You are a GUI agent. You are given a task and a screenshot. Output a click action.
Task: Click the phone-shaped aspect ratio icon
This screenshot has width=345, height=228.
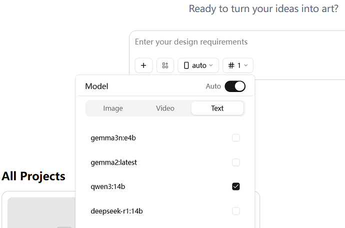[x=186, y=65]
